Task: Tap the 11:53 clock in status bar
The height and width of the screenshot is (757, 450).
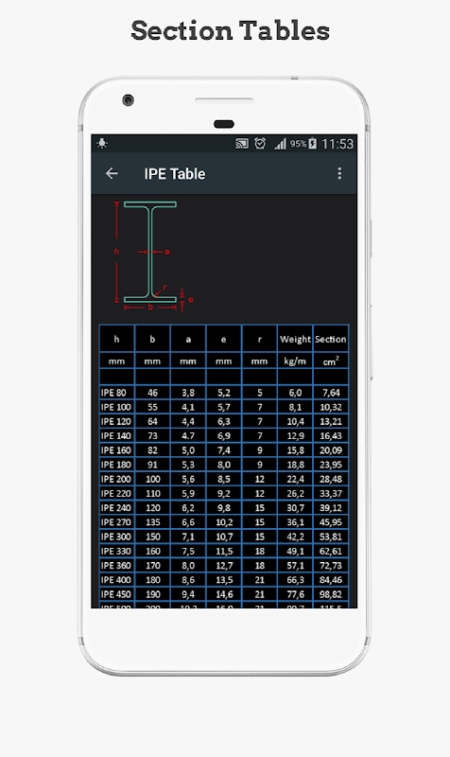Action: point(337,144)
